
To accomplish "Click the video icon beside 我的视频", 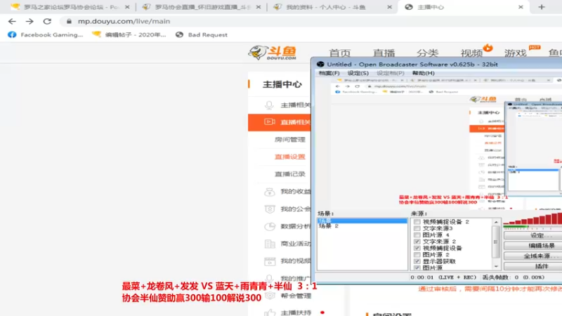I will (x=270, y=261).
